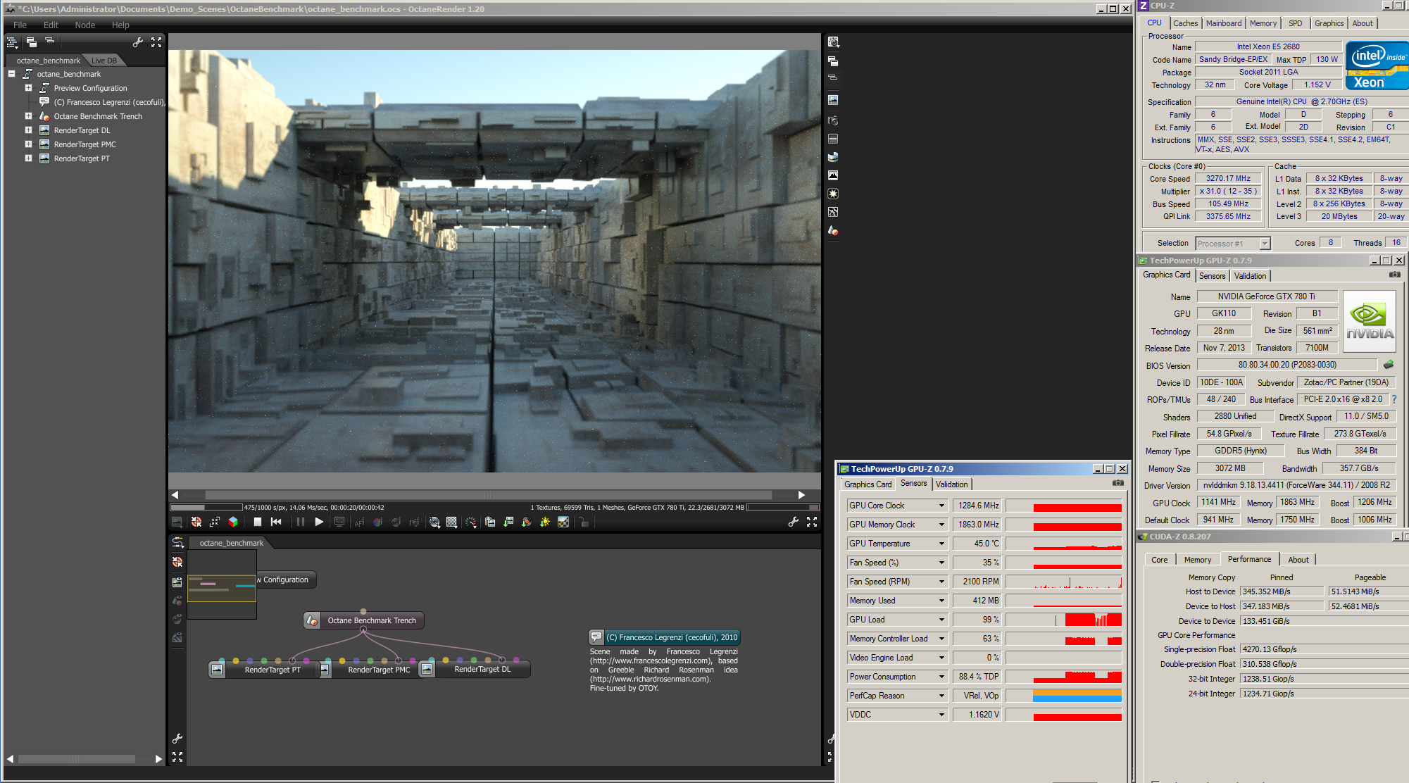Switch to the Live DB tab
The image size is (1409, 783).
104,61
